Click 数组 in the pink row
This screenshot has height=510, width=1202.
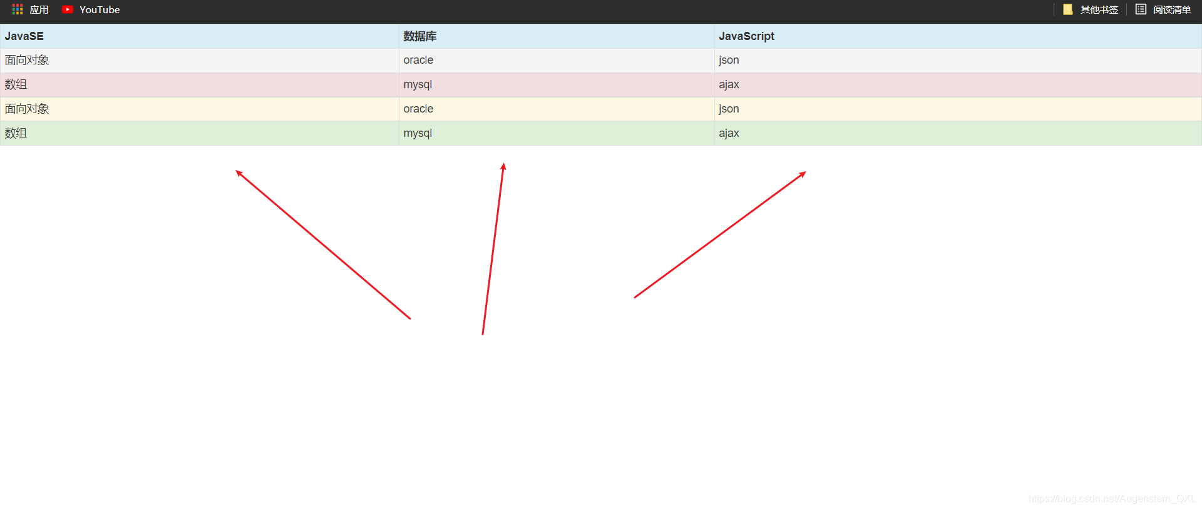coord(16,84)
